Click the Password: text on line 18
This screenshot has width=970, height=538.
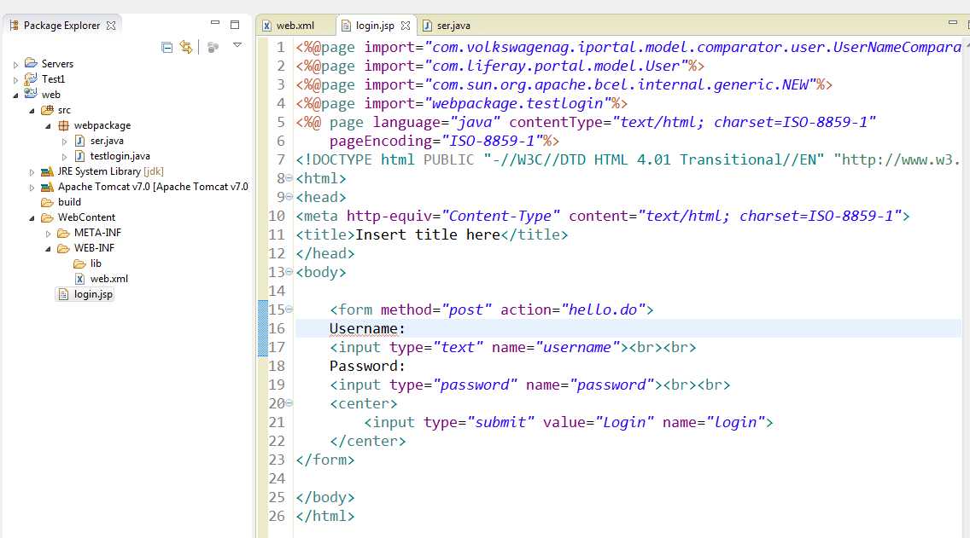coord(367,367)
